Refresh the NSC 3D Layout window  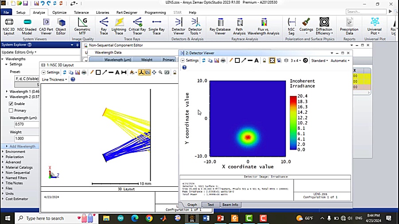pos(65,73)
